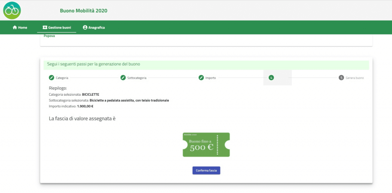Image resolution: width=392 pixels, height=193 pixels.
Task: Click the Popova name link
Action: tap(49, 36)
